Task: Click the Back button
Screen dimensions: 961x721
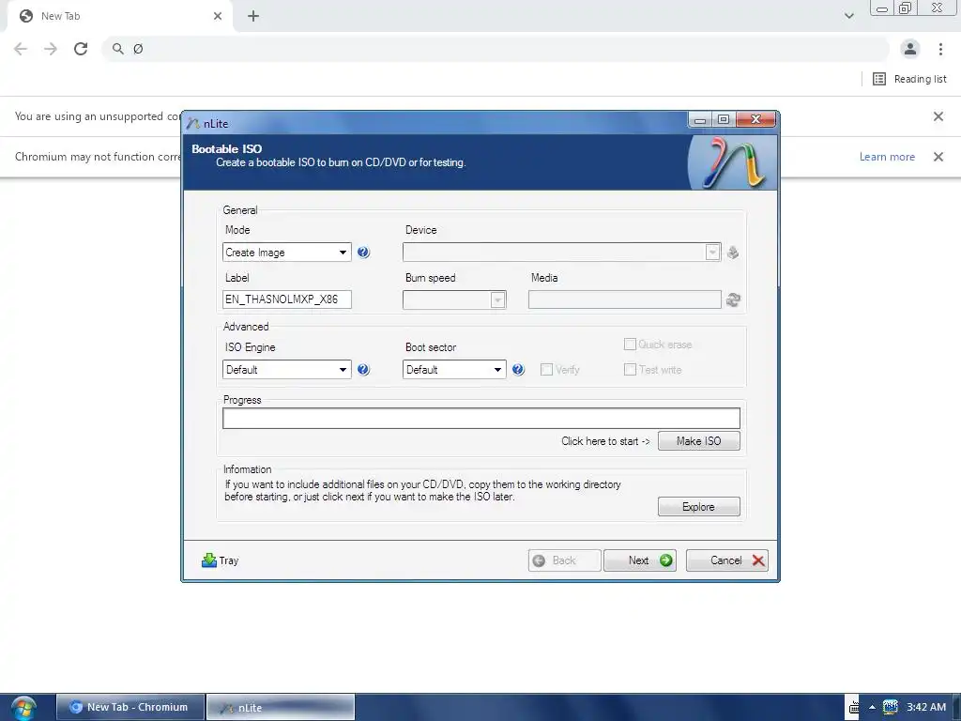Action: 564,560
